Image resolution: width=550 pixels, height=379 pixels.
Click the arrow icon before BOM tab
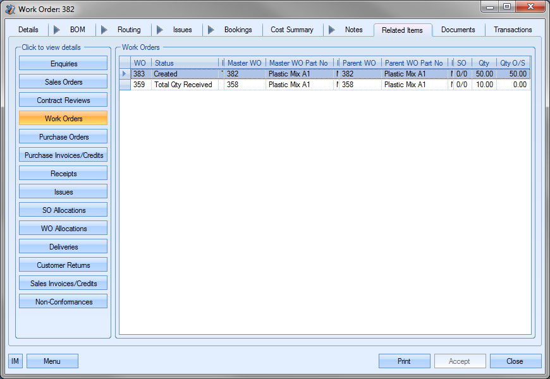[x=57, y=30]
